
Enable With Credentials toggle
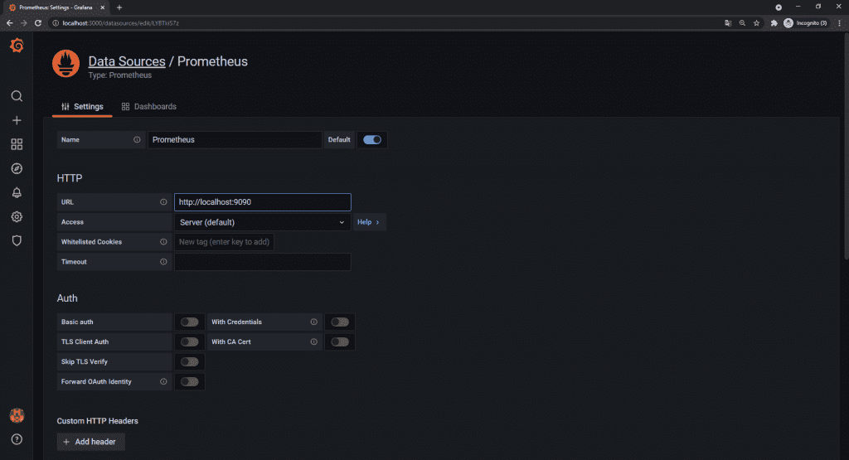[x=340, y=322]
